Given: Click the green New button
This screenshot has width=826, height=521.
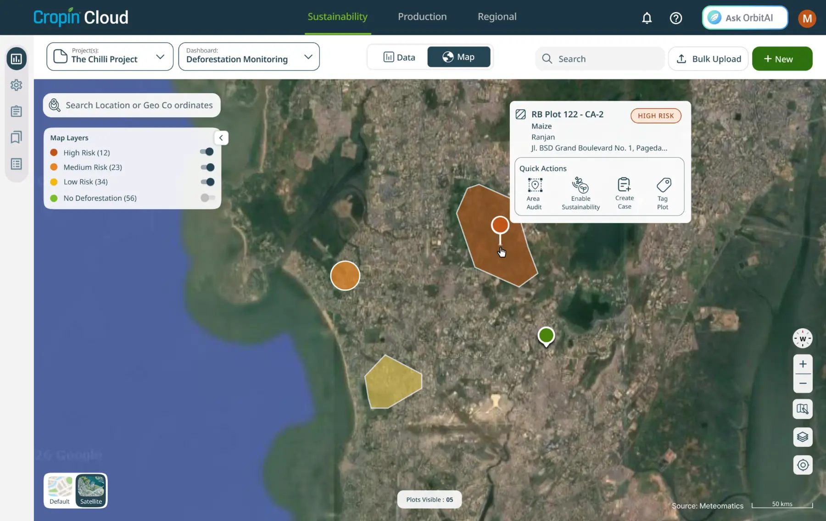Looking at the screenshot, I should click(x=782, y=59).
